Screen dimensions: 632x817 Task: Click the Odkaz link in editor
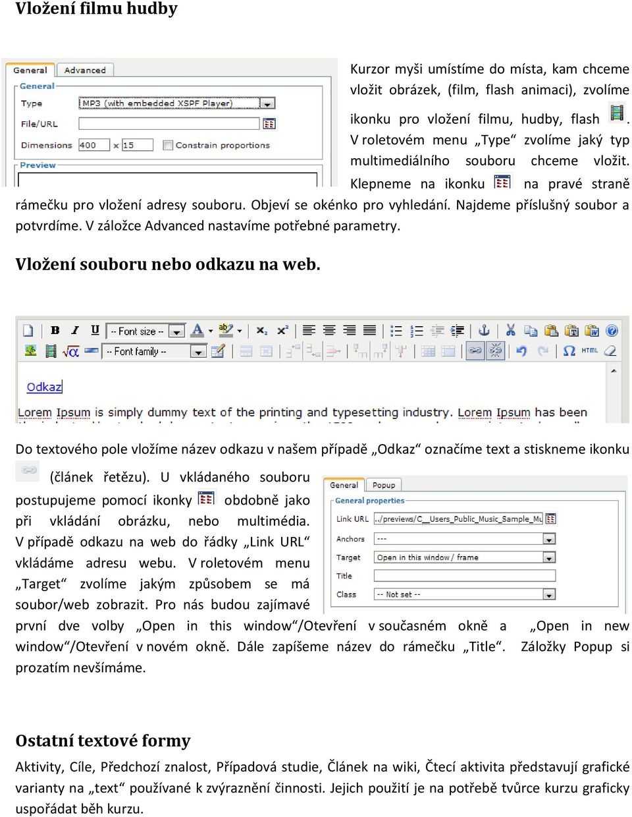point(44,387)
